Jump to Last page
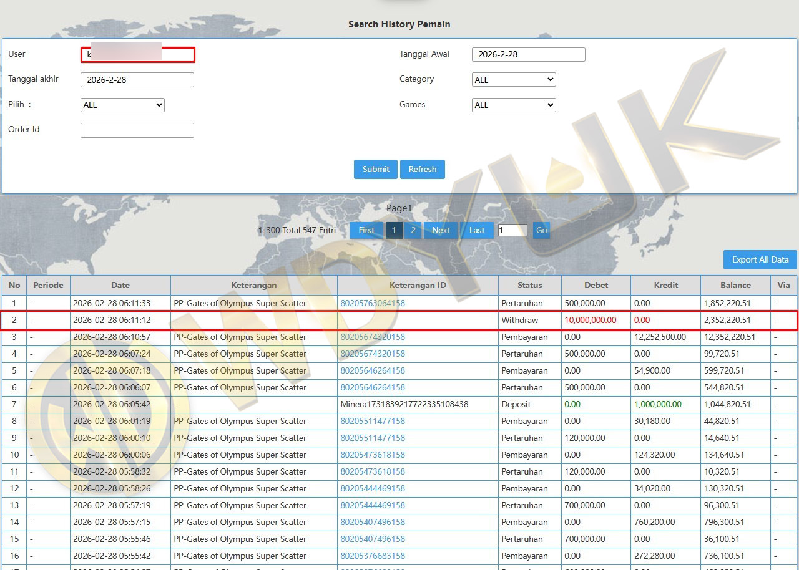 pyautogui.click(x=477, y=230)
